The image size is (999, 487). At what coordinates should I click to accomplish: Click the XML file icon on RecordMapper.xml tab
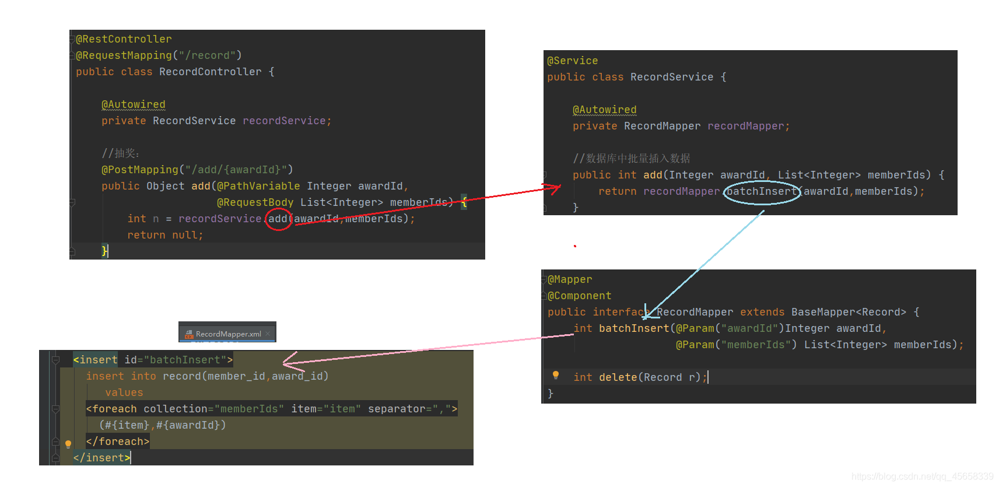(x=188, y=334)
